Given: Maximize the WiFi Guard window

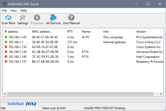Looking at the screenshot, I should [x=148, y=4].
